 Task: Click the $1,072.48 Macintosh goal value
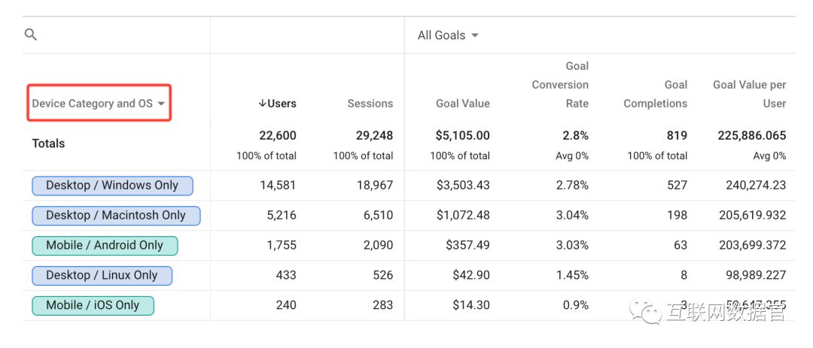tap(463, 216)
